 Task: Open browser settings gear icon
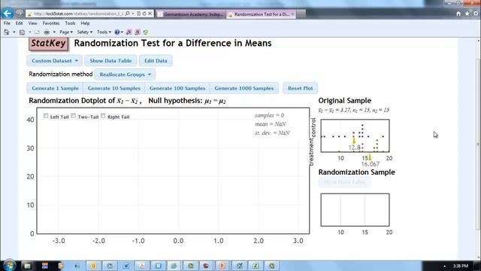pyautogui.click(x=476, y=14)
